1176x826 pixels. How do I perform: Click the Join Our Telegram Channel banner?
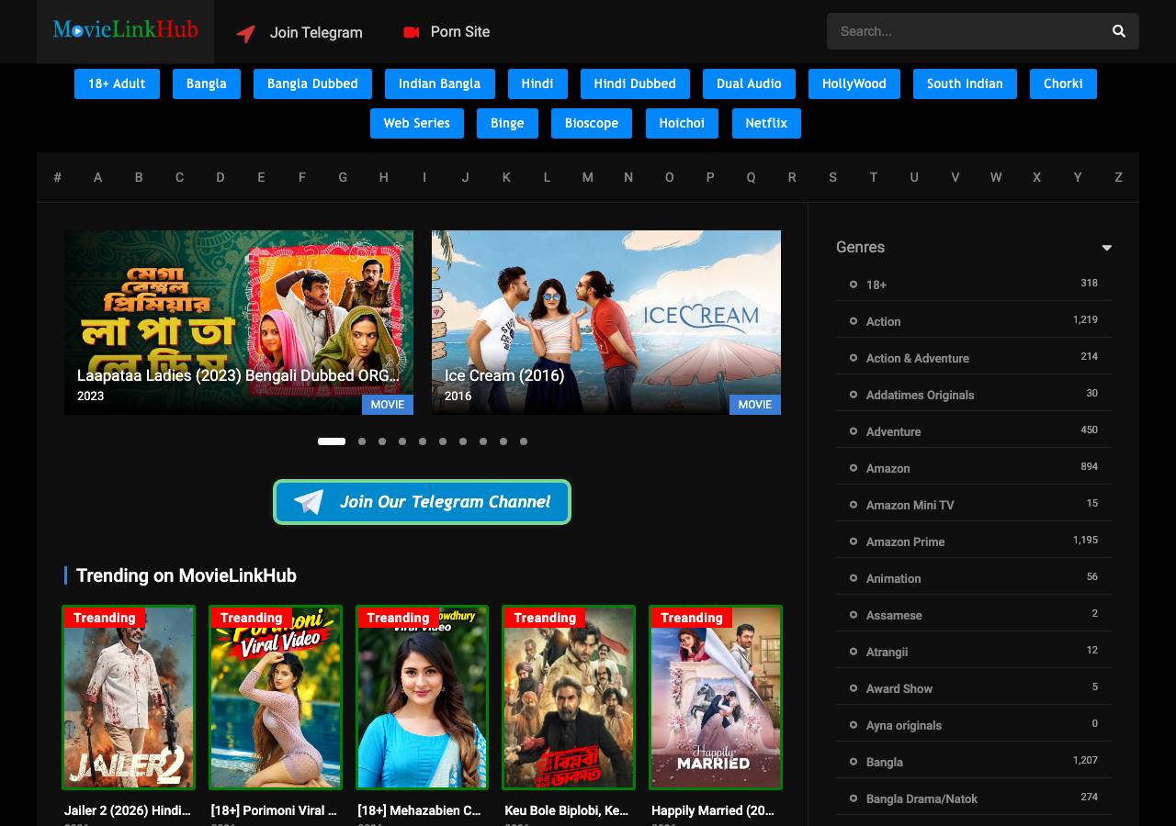point(422,502)
